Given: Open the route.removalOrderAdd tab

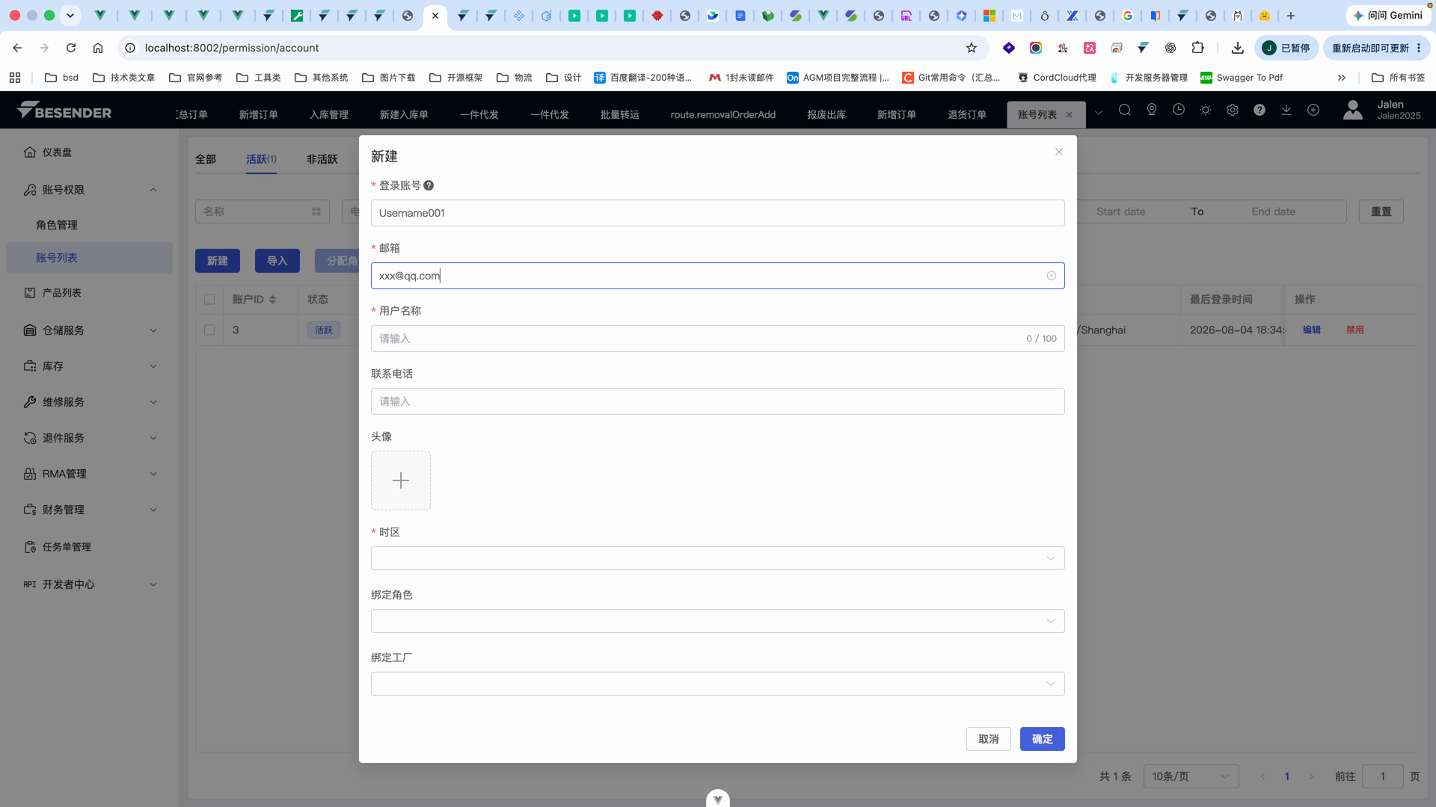Looking at the screenshot, I should click(x=723, y=115).
